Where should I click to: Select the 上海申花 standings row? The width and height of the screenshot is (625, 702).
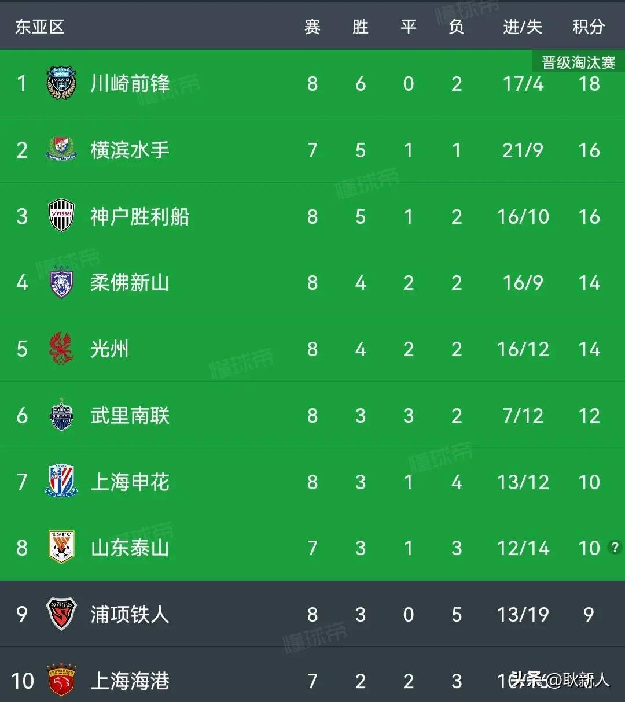(312, 482)
